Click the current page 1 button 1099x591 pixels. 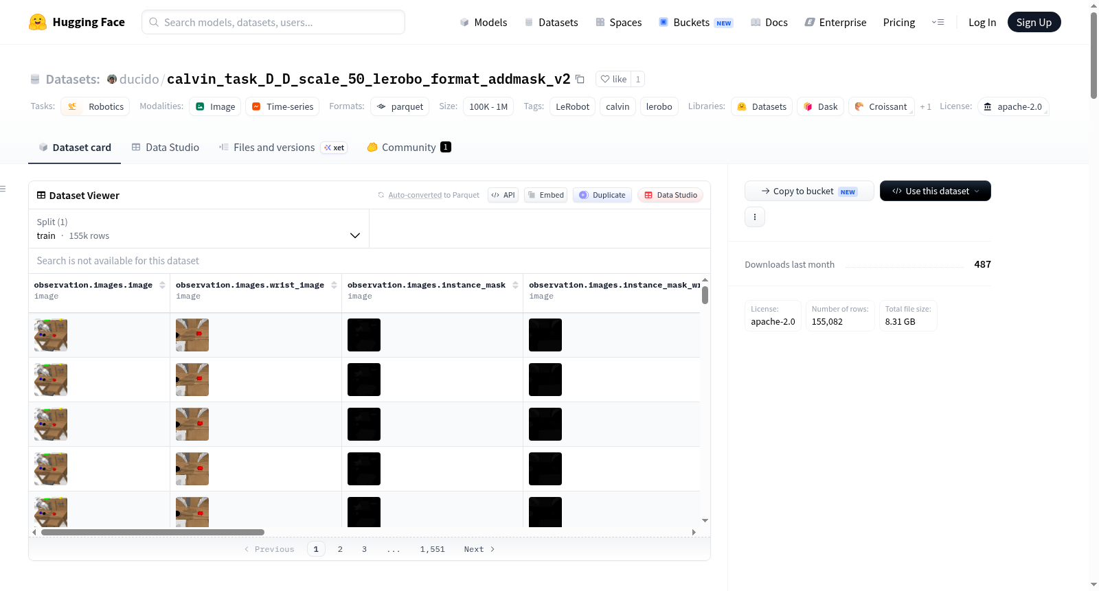pos(316,549)
